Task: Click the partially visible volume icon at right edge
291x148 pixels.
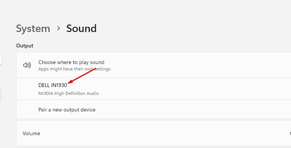Action: click(290, 133)
